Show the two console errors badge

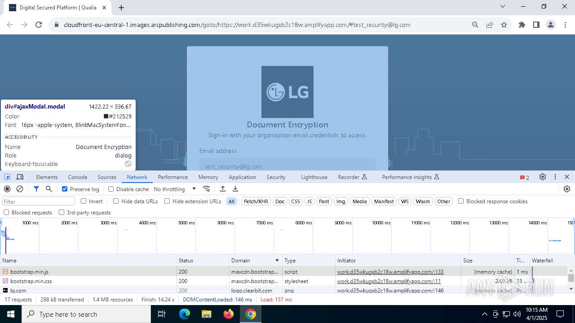tap(525, 177)
